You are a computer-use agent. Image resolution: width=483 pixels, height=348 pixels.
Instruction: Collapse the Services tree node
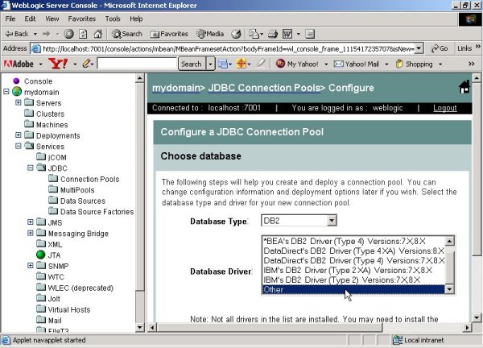coord(19,146)
